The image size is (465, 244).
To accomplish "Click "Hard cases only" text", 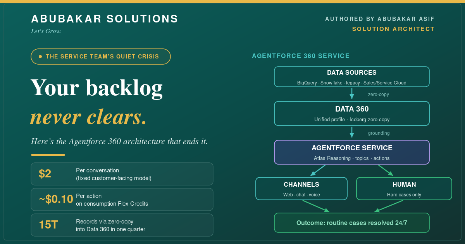I will [404, 195].
